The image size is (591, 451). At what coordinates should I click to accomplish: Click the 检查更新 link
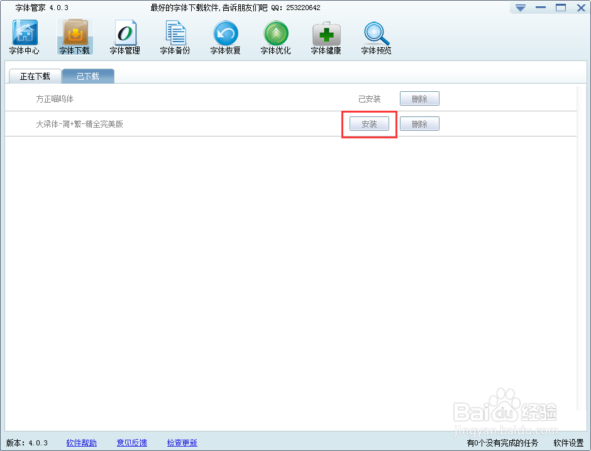pos(182,443)
